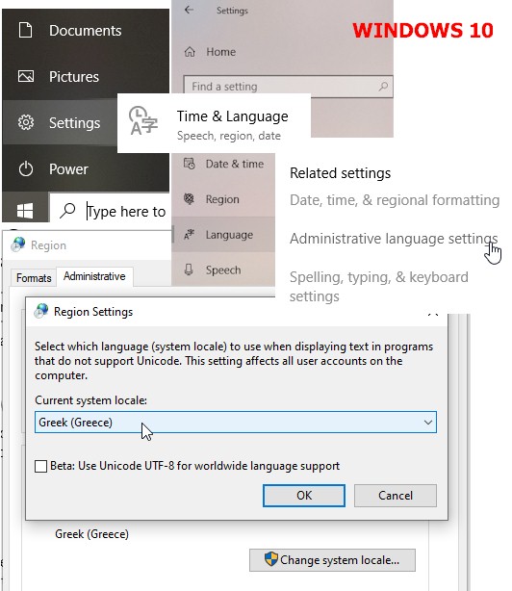Enable Beta Unicode UTF-8 checkbox
This screenshot has width=512, height=591.
[x=40, y=466]
